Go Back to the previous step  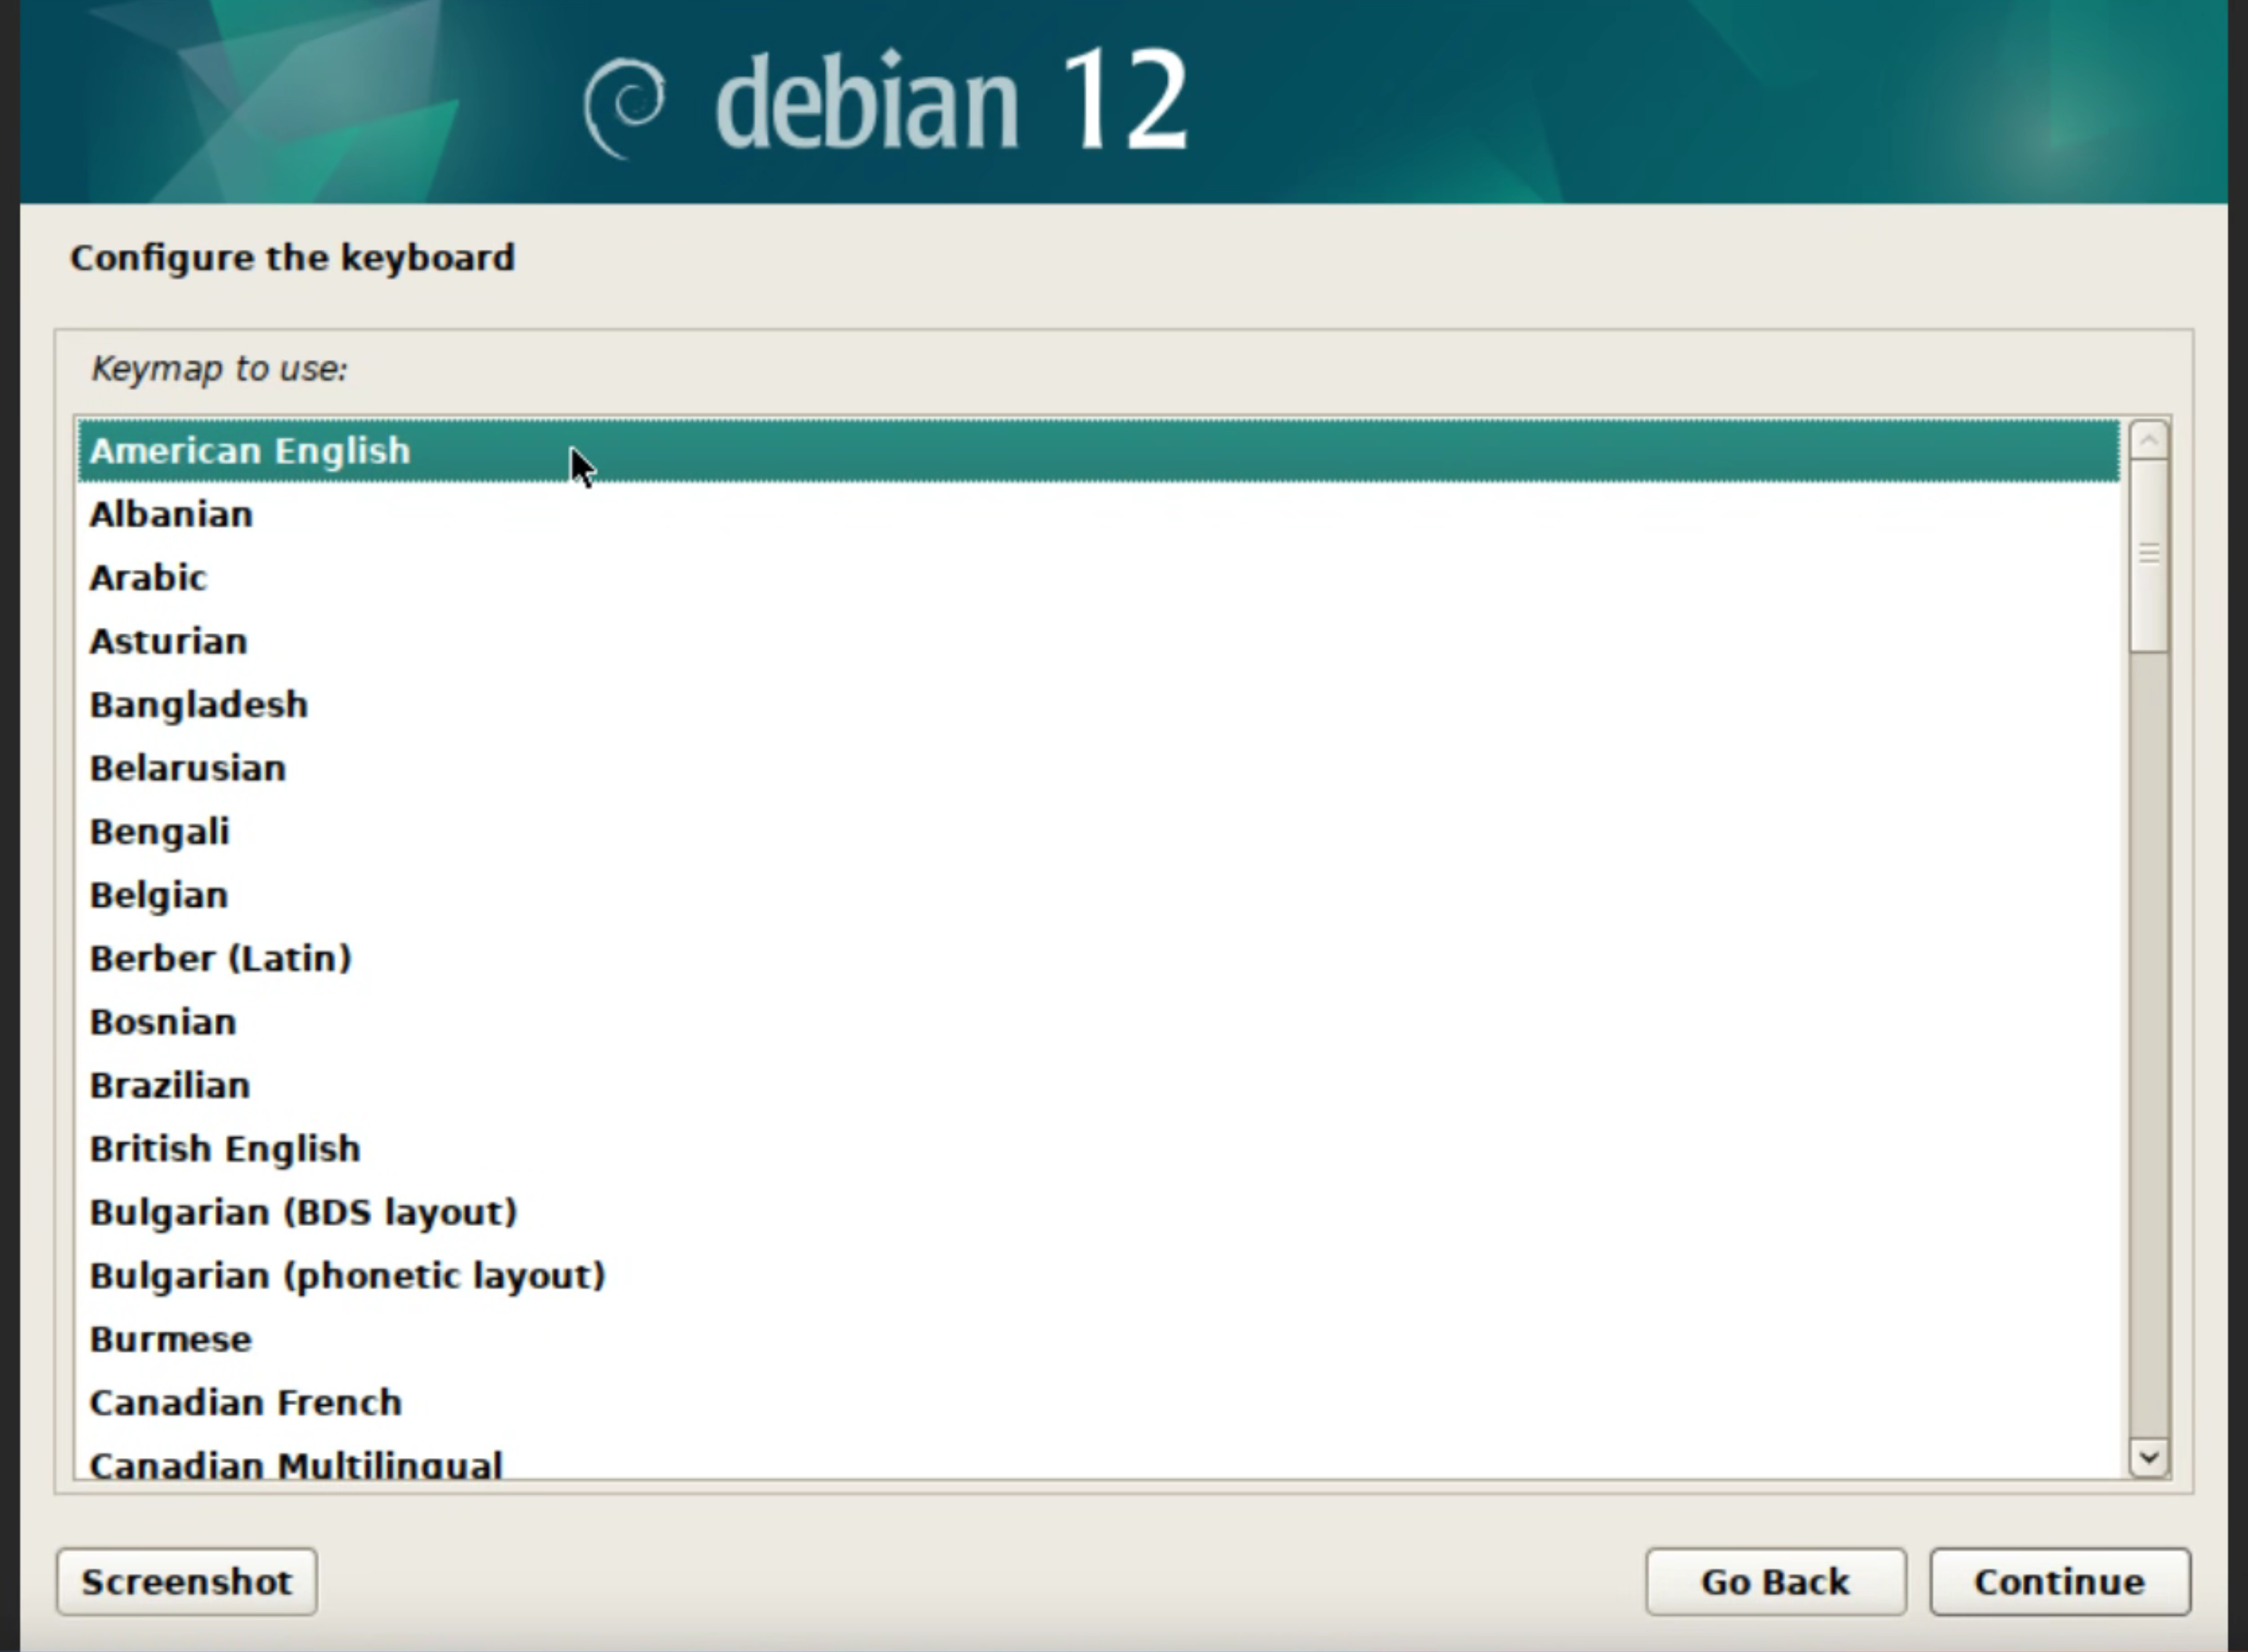click(x=1776, y=1582)
